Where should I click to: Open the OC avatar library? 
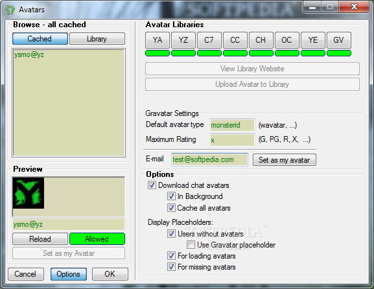point(287,40)
